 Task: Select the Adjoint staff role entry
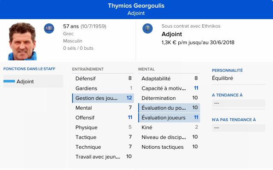[x=33, y=81]
